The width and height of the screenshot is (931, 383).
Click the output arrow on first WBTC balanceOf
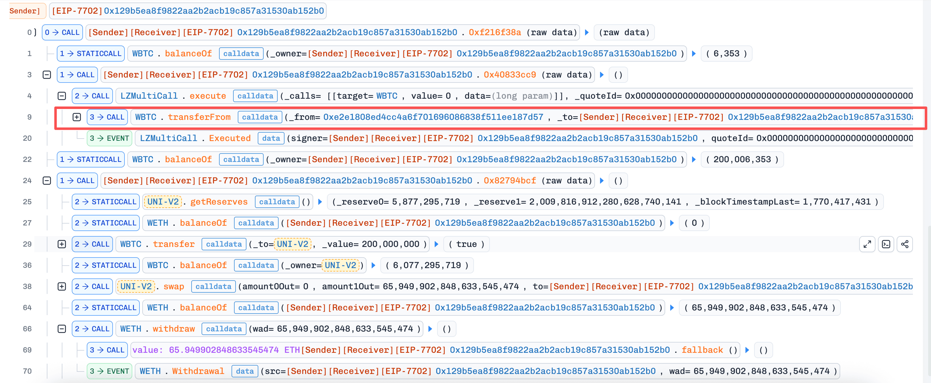pyautogui.click(x=694, y=53)
